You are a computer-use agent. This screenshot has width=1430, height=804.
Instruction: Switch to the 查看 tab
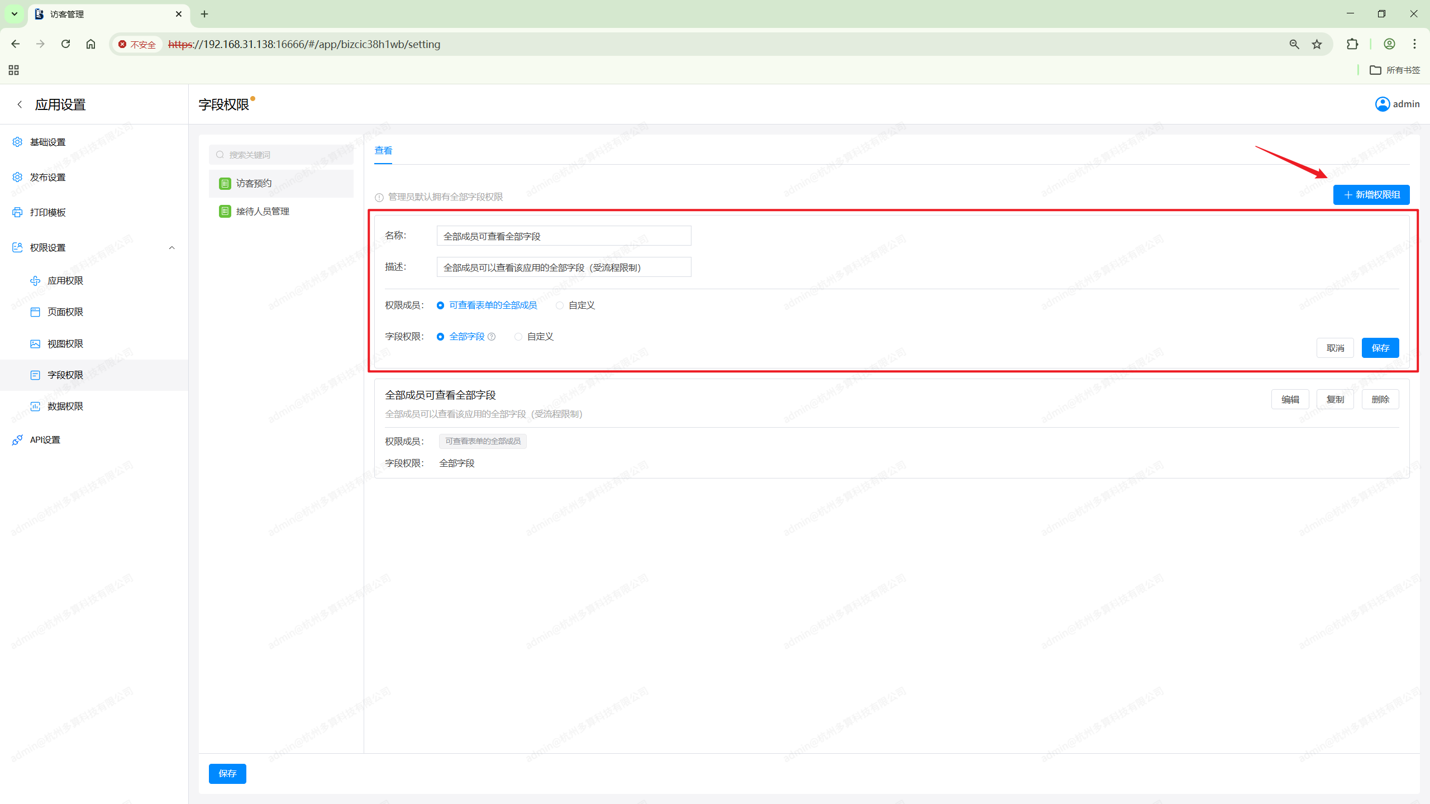point(383,150)
